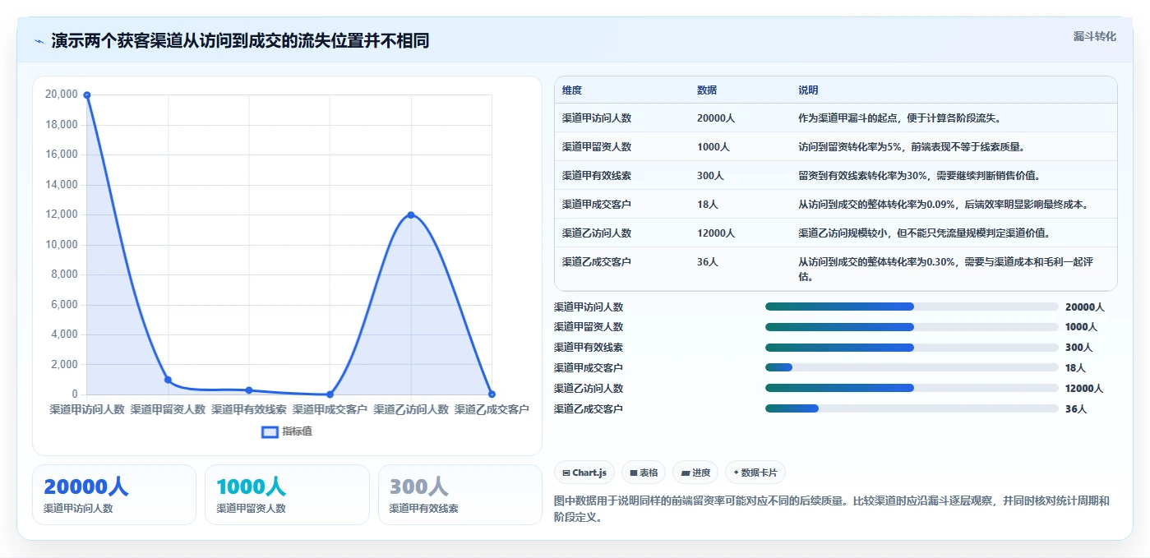This screenshot has height=558, width=1150.
Task: Click the 渠道乙成交客户 progress bar
Action: 912,408
